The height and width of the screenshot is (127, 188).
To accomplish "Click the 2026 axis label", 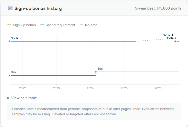I will pyautogui.click(x=158, y=88).
